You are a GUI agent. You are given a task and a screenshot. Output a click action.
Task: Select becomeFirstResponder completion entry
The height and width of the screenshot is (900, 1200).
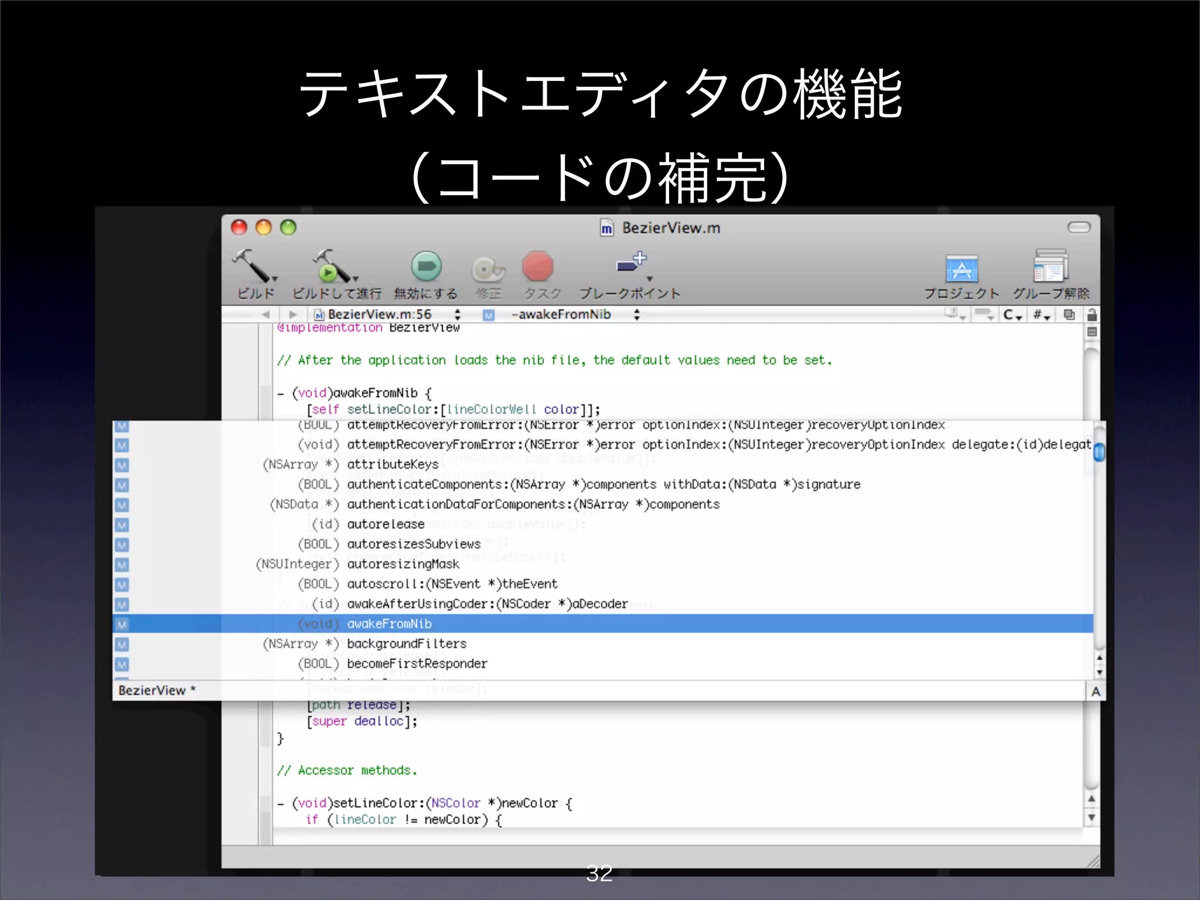pos(602,663)
